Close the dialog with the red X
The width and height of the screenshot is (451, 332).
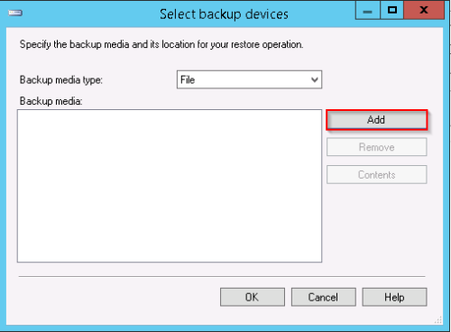coord(424,11)
